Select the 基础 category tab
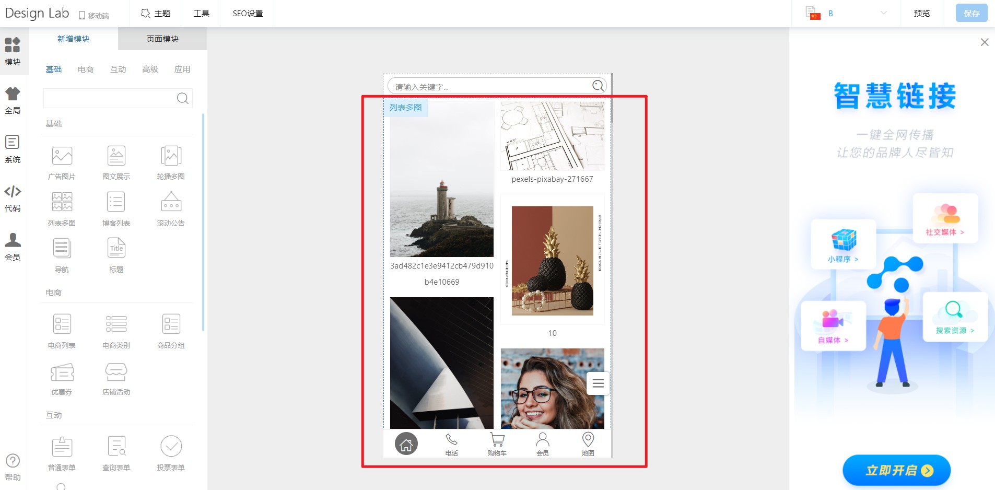This screenshot has height=490, width=995. pyautogui.click(x=54, y=69)
